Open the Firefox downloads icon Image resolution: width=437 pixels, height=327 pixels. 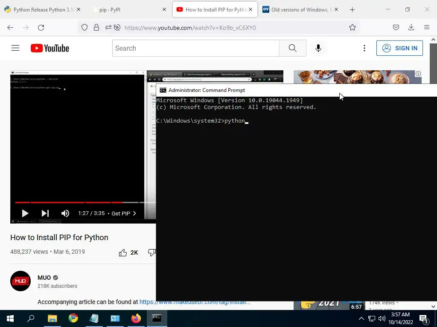point(411,27)
